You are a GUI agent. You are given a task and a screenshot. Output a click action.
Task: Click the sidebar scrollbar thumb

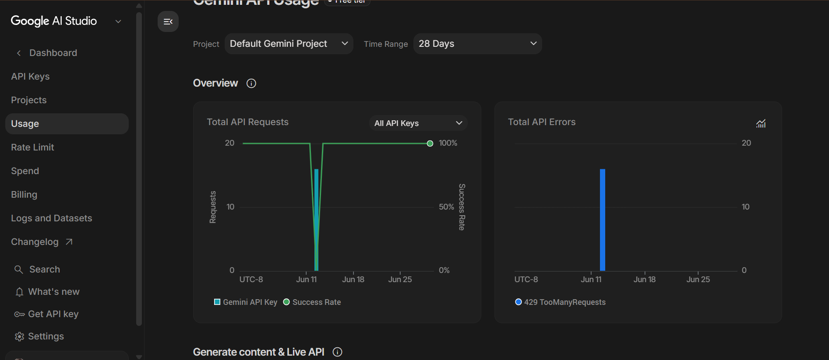[x=139, y=169]
